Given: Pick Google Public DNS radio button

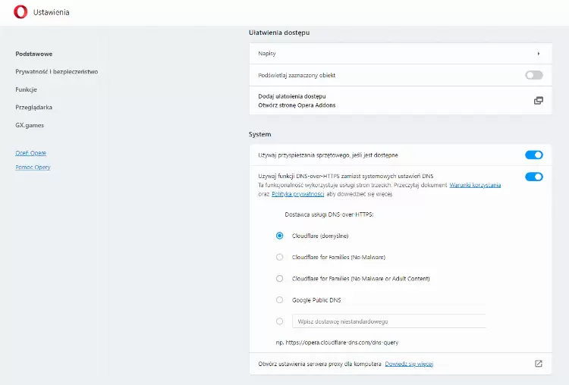Looking at the screenshot, I should (279, 300).
